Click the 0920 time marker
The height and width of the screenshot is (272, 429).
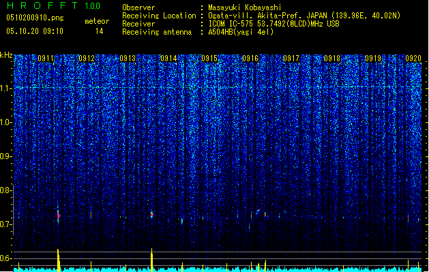[413, 58]
